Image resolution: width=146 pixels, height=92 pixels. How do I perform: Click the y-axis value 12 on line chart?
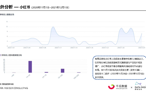7,27
